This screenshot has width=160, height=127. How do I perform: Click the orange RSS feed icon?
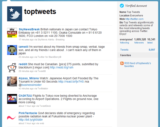pyautogui.click(x=122, y=63)
